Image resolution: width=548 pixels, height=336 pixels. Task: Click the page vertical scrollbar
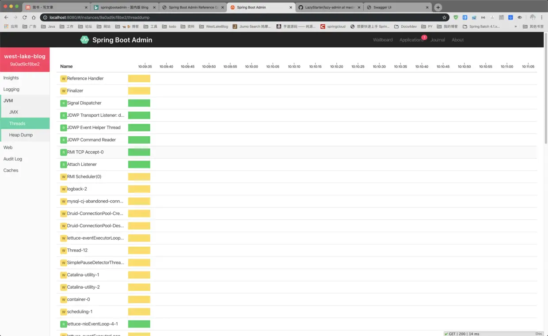pyautogui.click(x=546, y=88)
